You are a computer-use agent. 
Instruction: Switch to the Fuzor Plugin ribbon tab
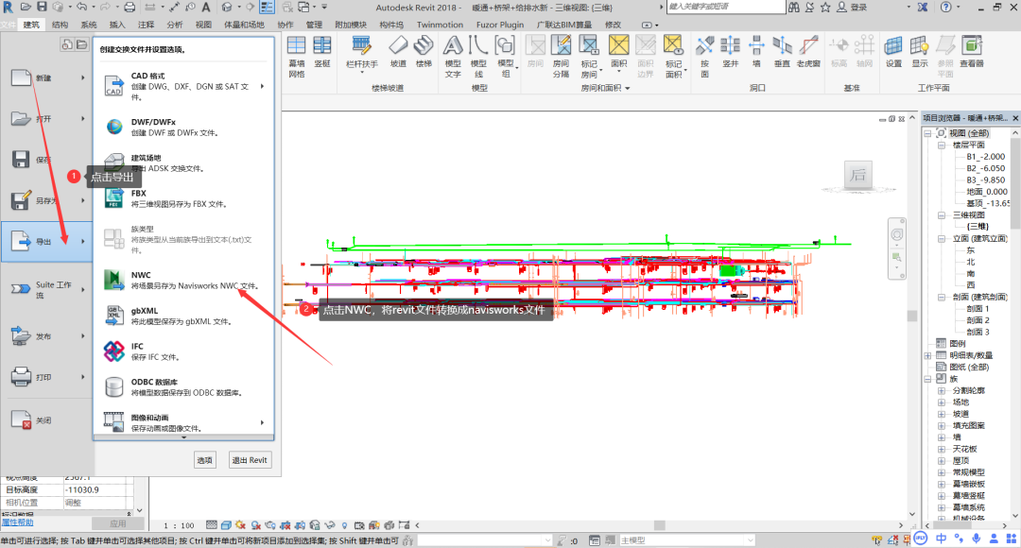click(x=500, y=25)
